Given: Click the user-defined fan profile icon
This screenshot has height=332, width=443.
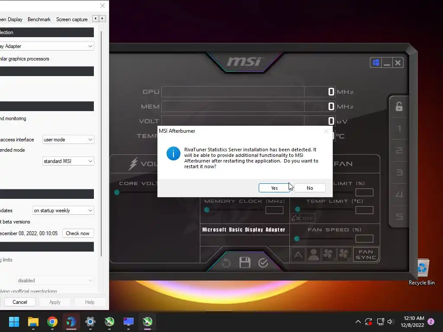Looking at the screenshot, I should (x=313, y=255).
